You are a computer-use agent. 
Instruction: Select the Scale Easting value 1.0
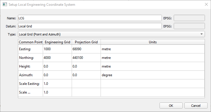pyautogui.click(x=57, y=84)
